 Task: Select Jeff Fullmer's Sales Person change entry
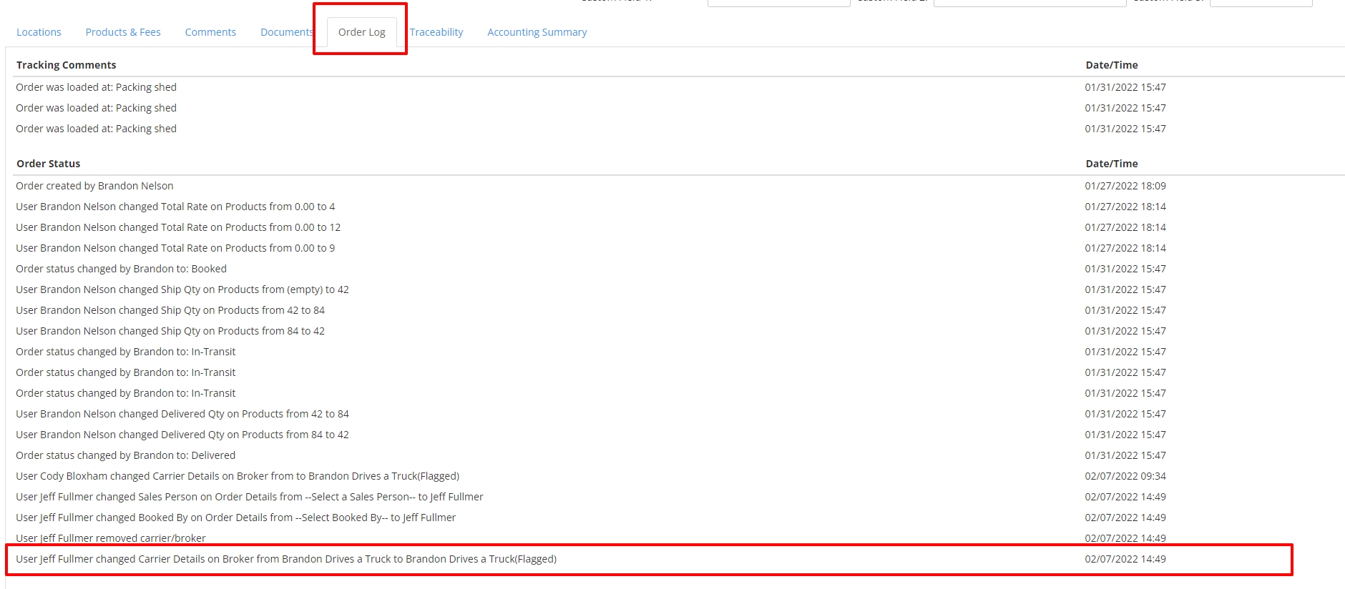coord(250,497)
